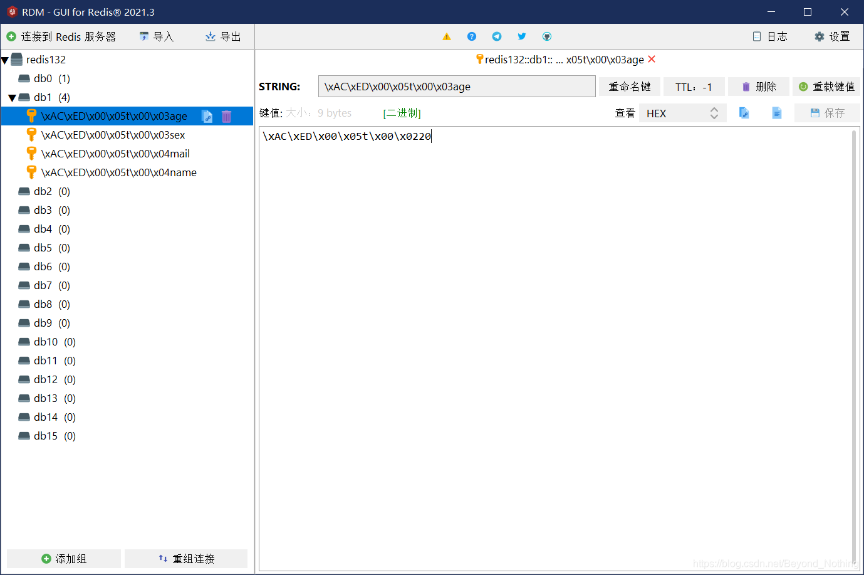The height and width of the screenshot is (575, 864).
Task: Click the document formatting icon before Save
Action: point(777,113)
